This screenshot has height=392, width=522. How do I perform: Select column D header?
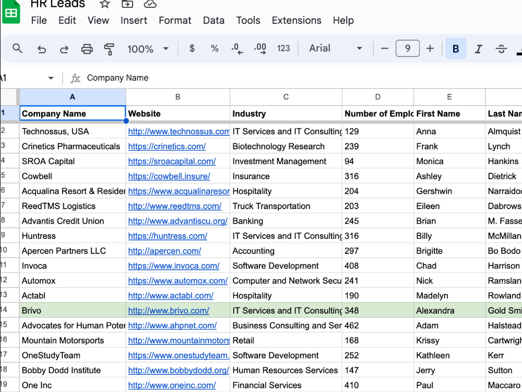[378, 97]
